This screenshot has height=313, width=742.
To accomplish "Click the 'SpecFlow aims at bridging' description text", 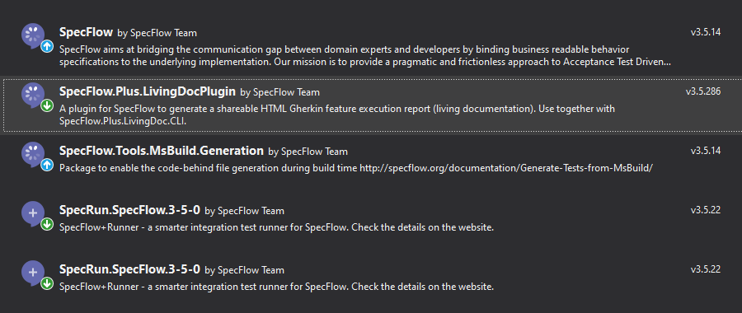I will point(365,55).
